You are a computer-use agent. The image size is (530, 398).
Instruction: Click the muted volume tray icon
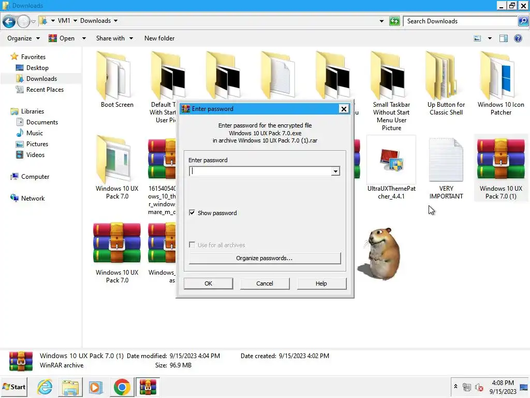[479, 387]
